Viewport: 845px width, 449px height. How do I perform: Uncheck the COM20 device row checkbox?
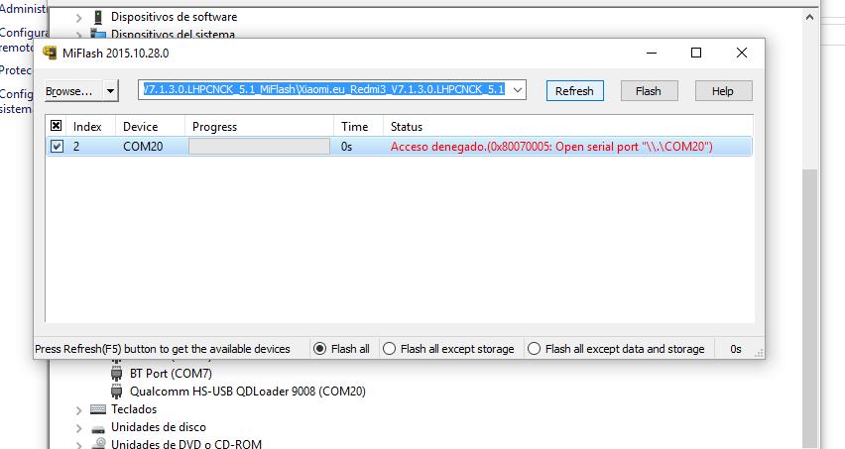click(x=58, y=146)
